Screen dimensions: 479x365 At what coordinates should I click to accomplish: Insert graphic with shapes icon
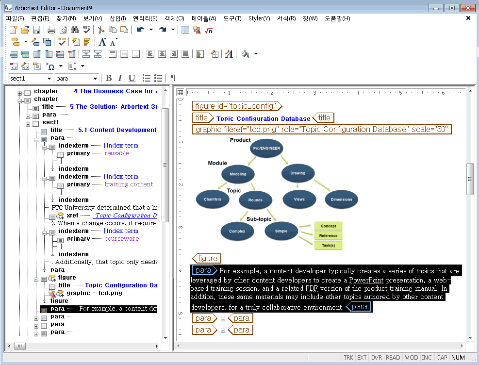pos(197,30)
